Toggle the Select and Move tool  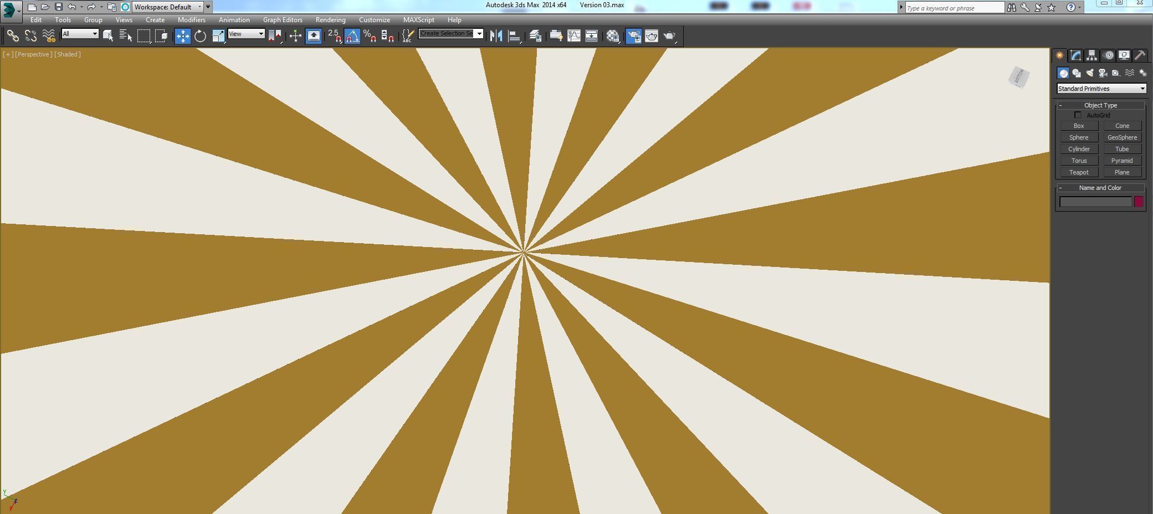pos(183,36)
